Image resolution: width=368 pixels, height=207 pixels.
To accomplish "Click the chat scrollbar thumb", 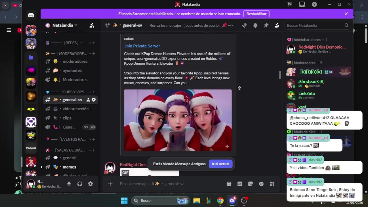I will click(x=280, y=75).
